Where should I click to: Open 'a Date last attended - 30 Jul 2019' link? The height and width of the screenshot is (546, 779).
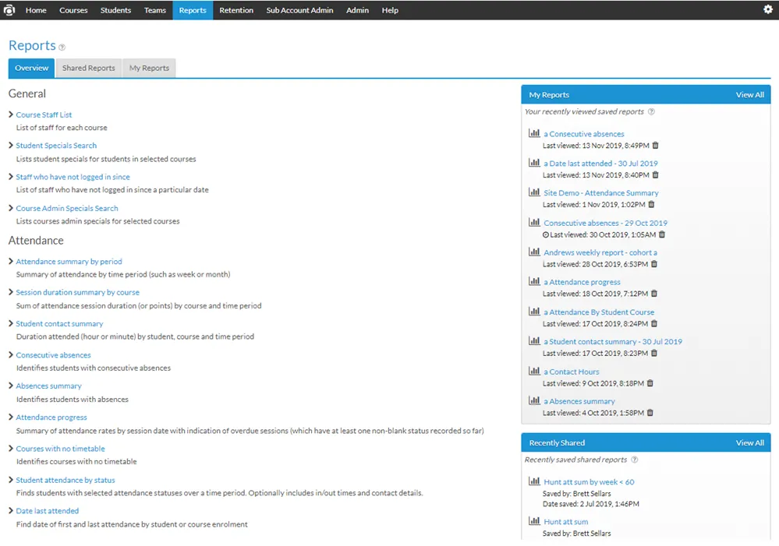pos(600,164)
